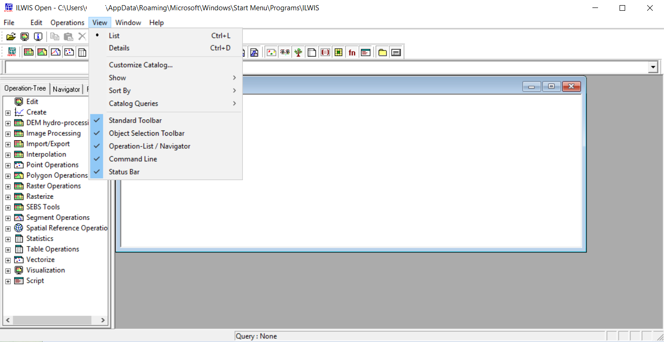
Task: Open a file using the Open toolbar icon
Action: [10, 36]
